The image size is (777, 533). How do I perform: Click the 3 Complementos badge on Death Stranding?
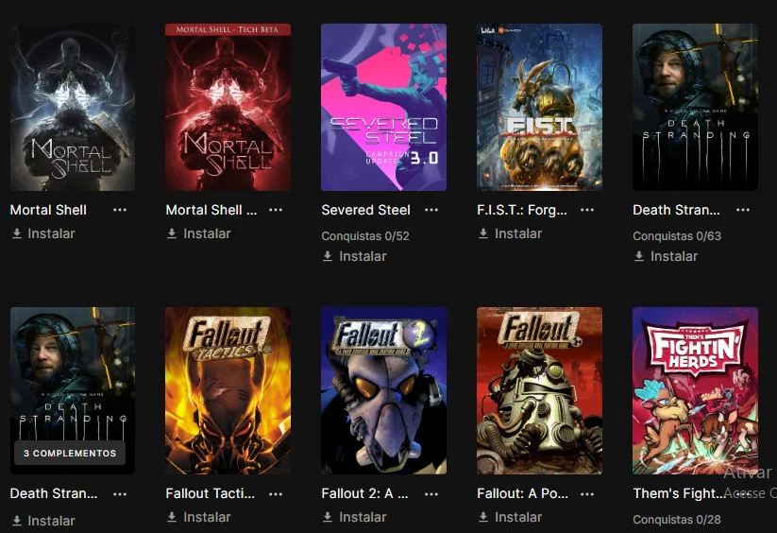tap(70, 454)
